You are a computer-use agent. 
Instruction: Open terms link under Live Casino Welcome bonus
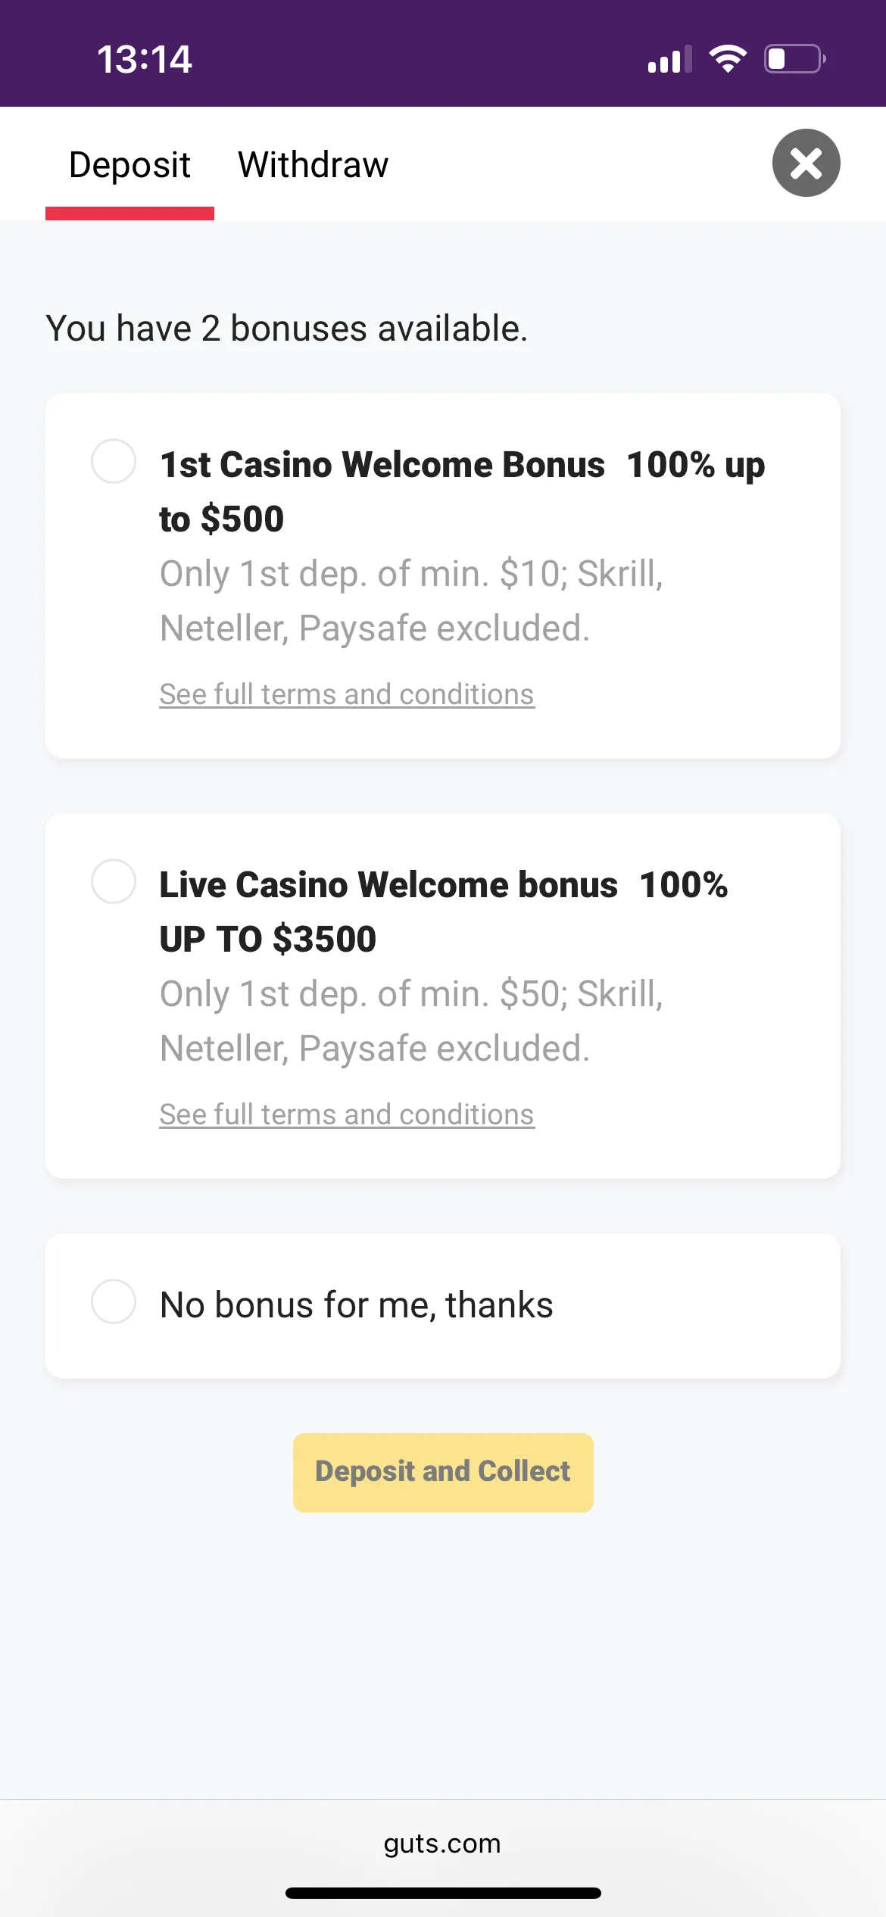tap(347, 1114)
